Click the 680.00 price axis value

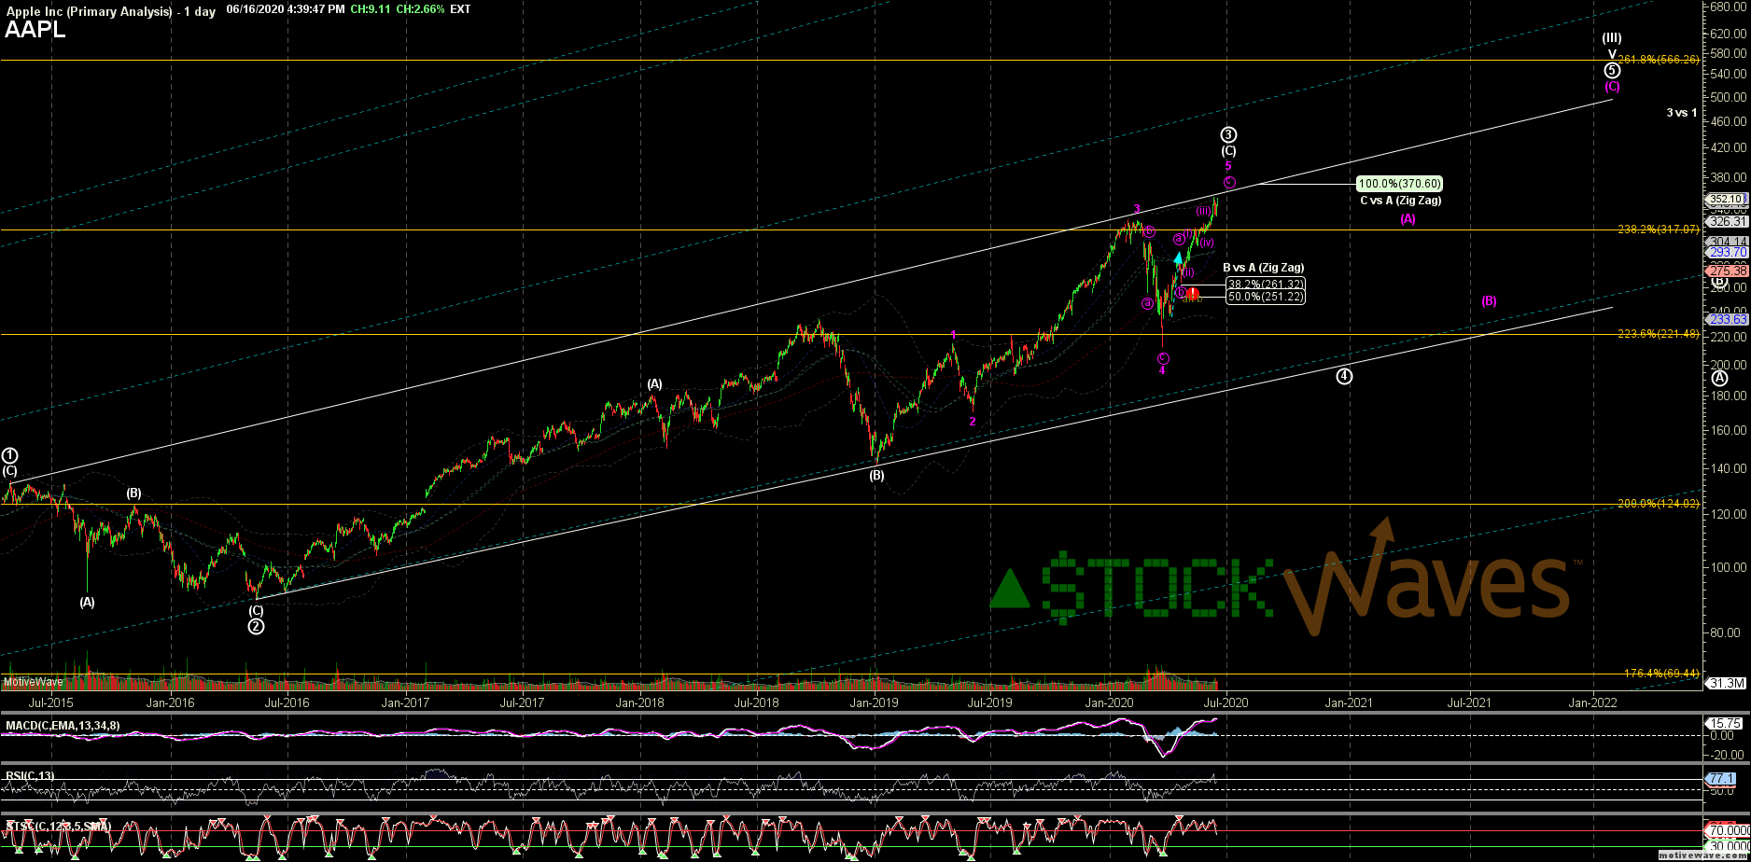(x=1729, y=6)
